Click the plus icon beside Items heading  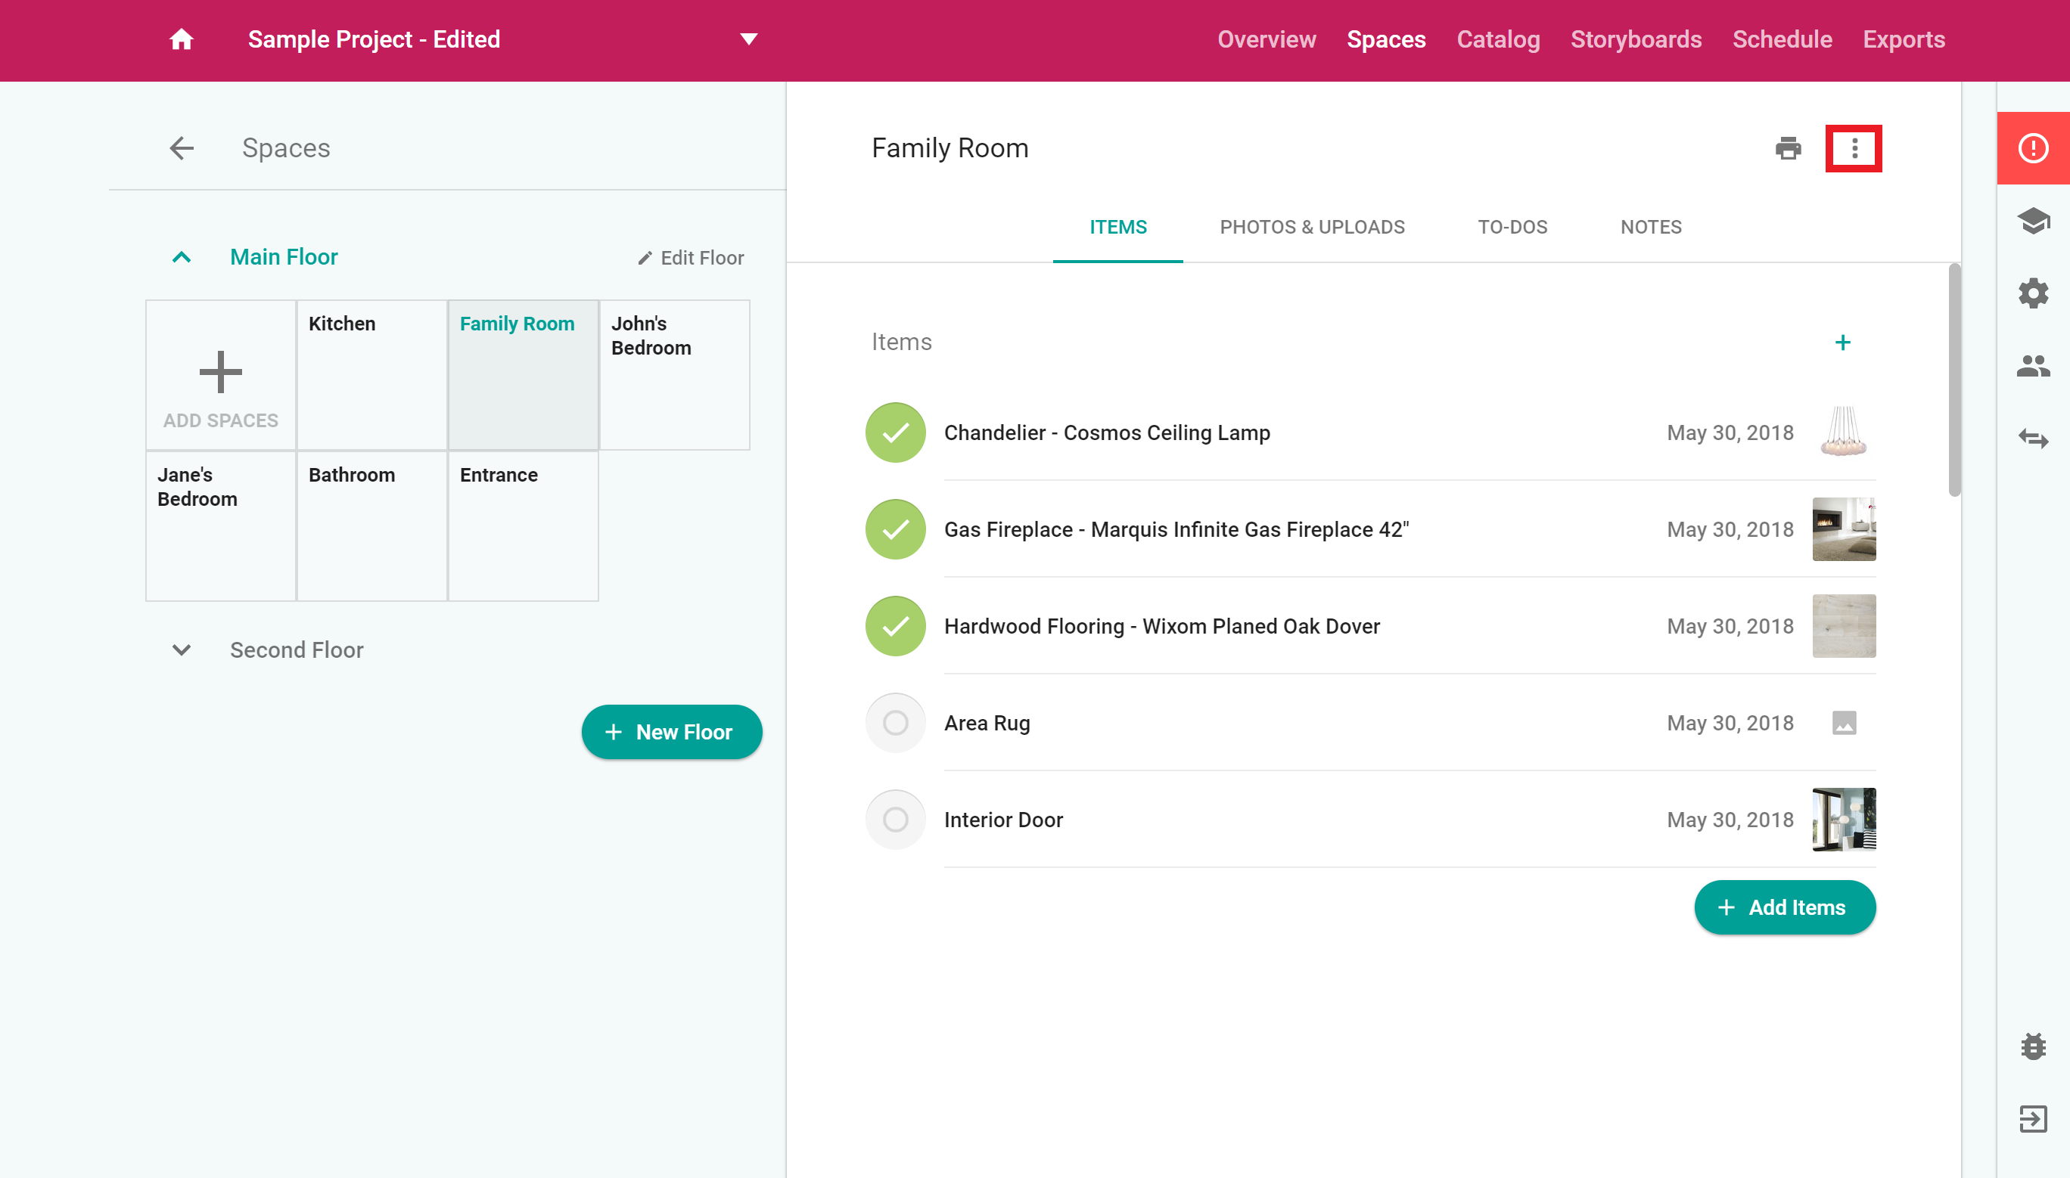coord(1842,343)
